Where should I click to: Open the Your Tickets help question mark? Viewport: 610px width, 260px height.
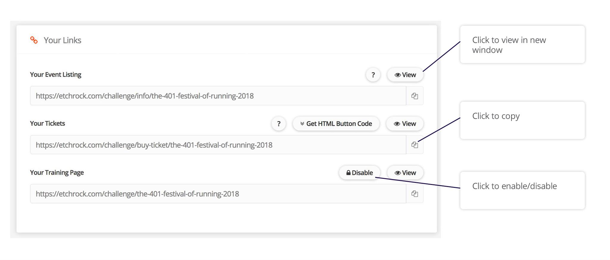(278, 124)
